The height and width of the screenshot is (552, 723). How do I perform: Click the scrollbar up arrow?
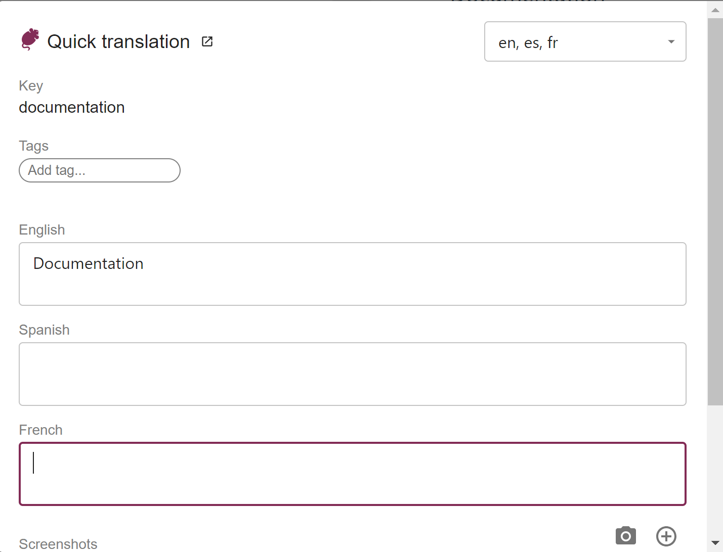pos(714,10)
